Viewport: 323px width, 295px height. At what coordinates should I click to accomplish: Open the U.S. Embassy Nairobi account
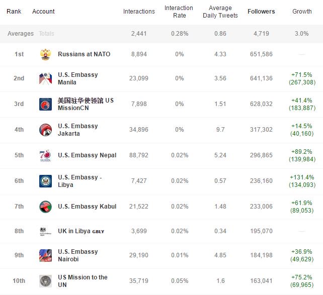click(x=78, y=255)
